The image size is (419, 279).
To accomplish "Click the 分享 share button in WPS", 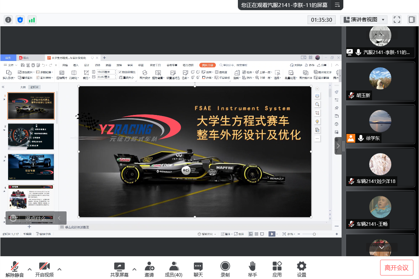I will (x=322, y=65).
